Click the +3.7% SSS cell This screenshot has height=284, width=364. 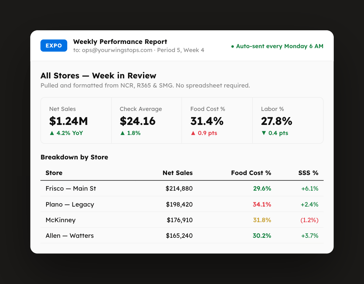310,236
